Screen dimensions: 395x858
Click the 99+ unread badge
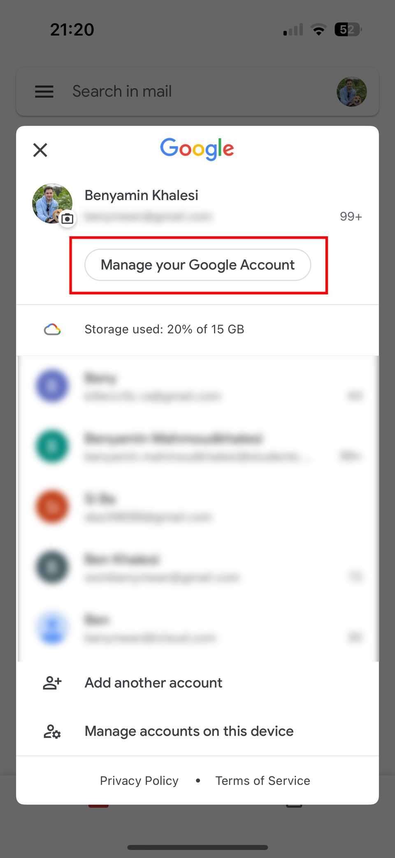[351, 216]
